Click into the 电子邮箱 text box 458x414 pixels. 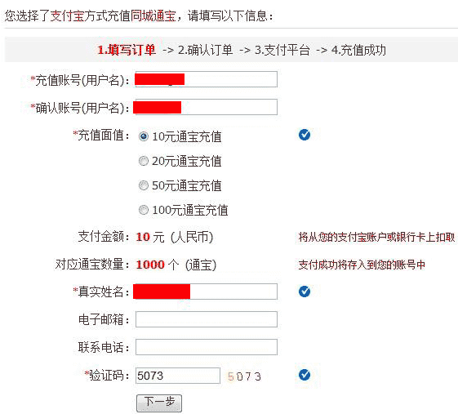207,319
